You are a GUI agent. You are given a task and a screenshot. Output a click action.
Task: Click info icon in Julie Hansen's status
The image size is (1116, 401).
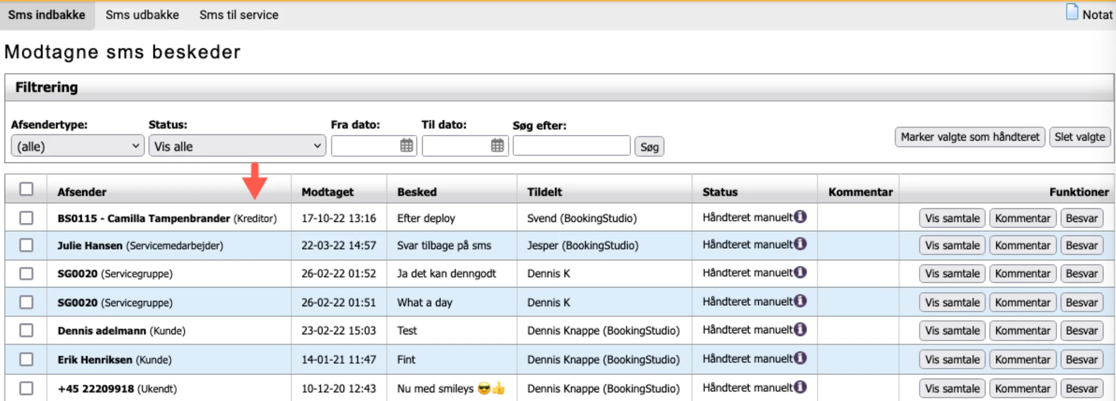point(801,244)
